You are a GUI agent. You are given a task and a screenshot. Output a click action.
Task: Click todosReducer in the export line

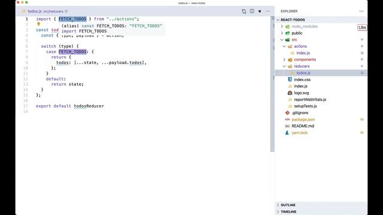coord(89,106)
